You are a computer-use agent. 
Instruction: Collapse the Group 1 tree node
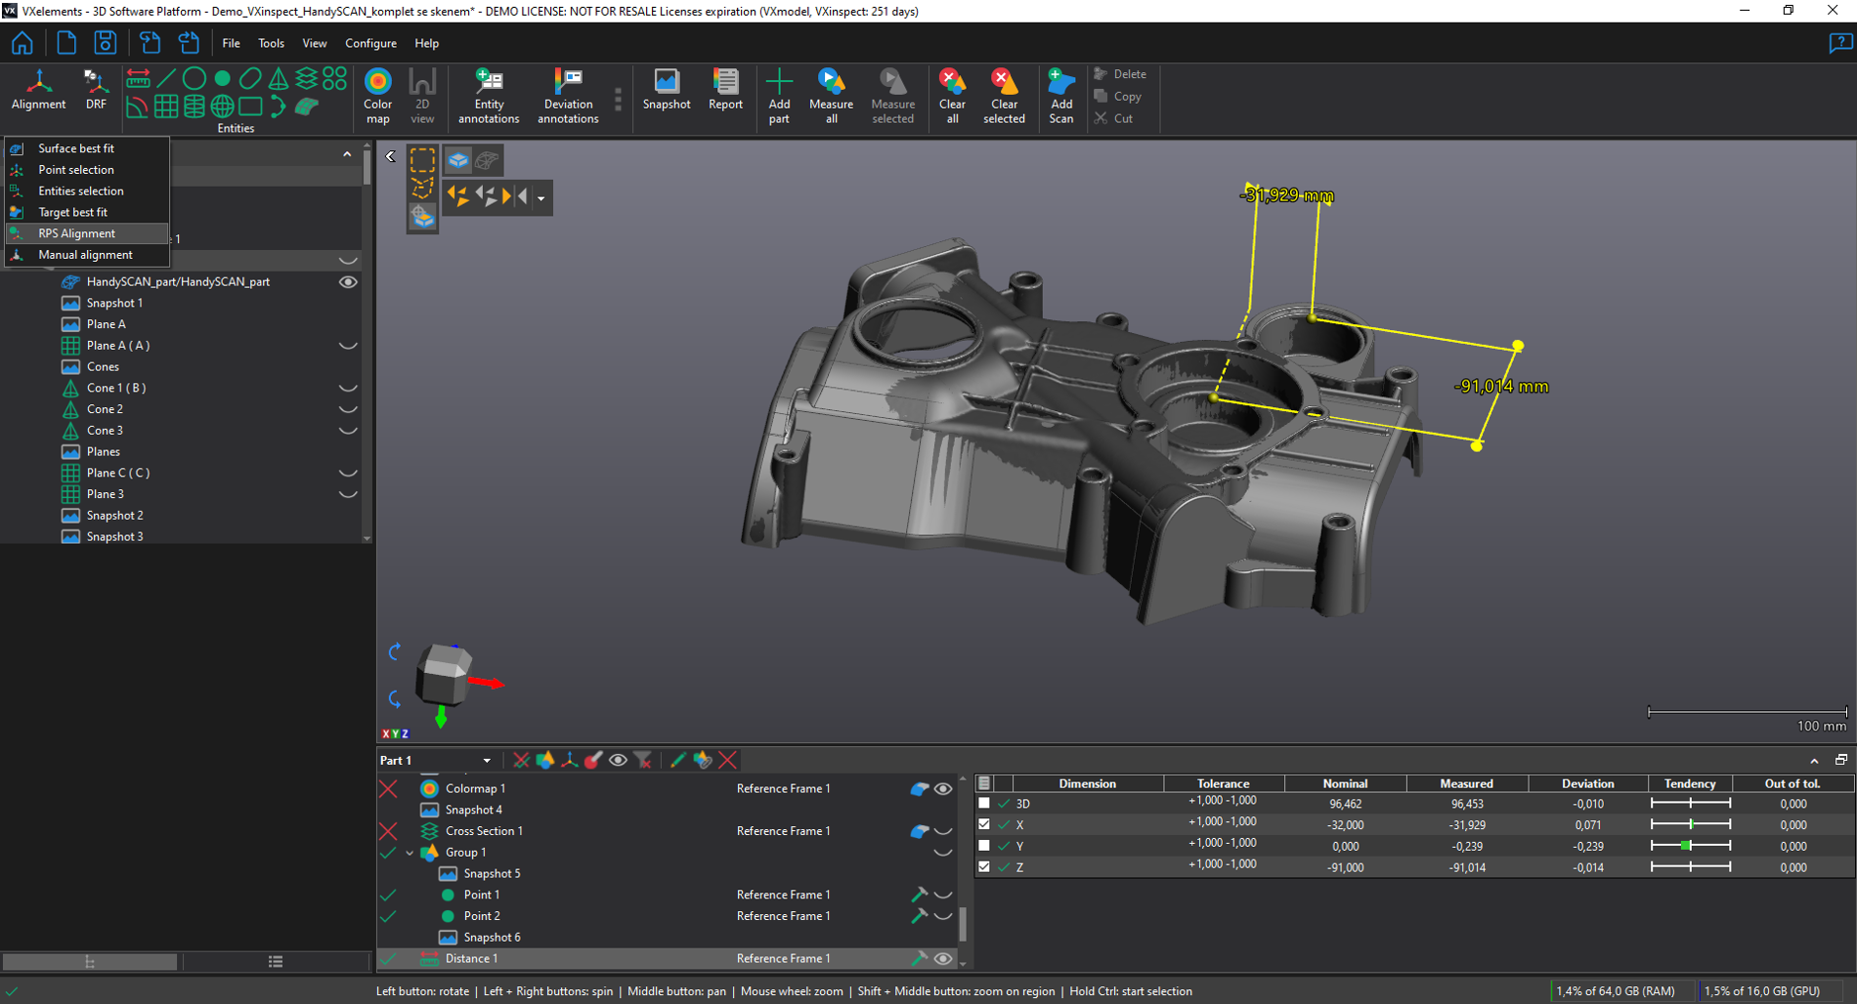tap(410, 853)
